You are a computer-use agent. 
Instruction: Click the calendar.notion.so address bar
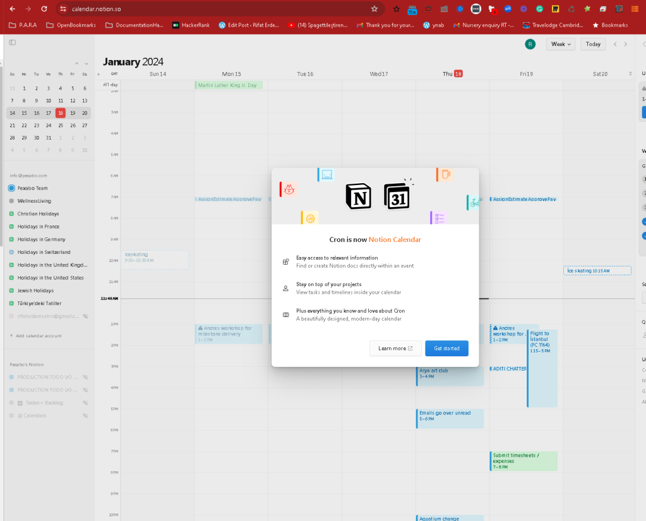pos(218,9)
